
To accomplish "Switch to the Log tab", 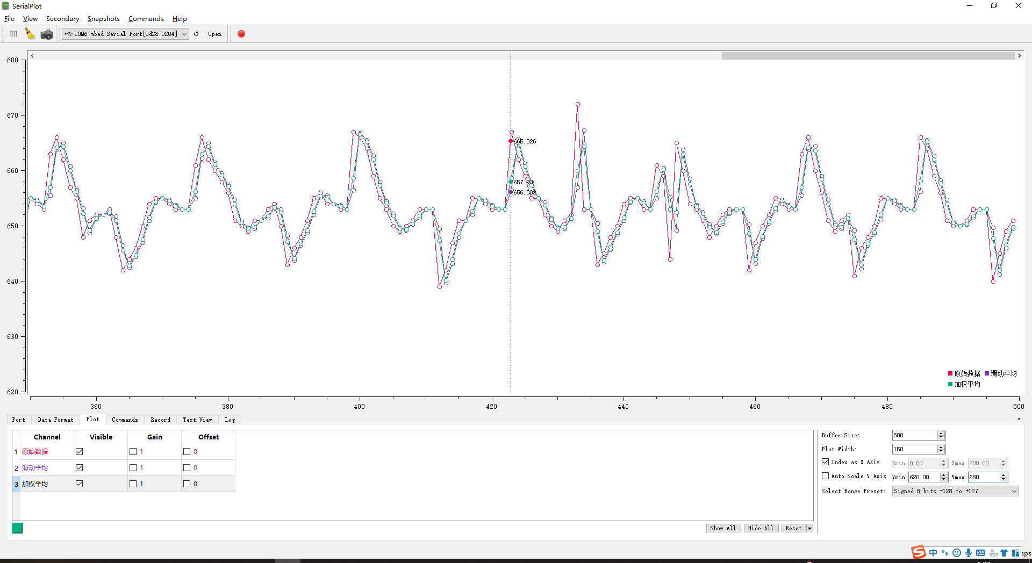I will pyautogui.click(x=230, y=420).
